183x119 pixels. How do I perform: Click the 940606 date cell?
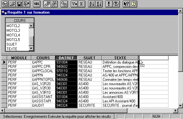66,80
